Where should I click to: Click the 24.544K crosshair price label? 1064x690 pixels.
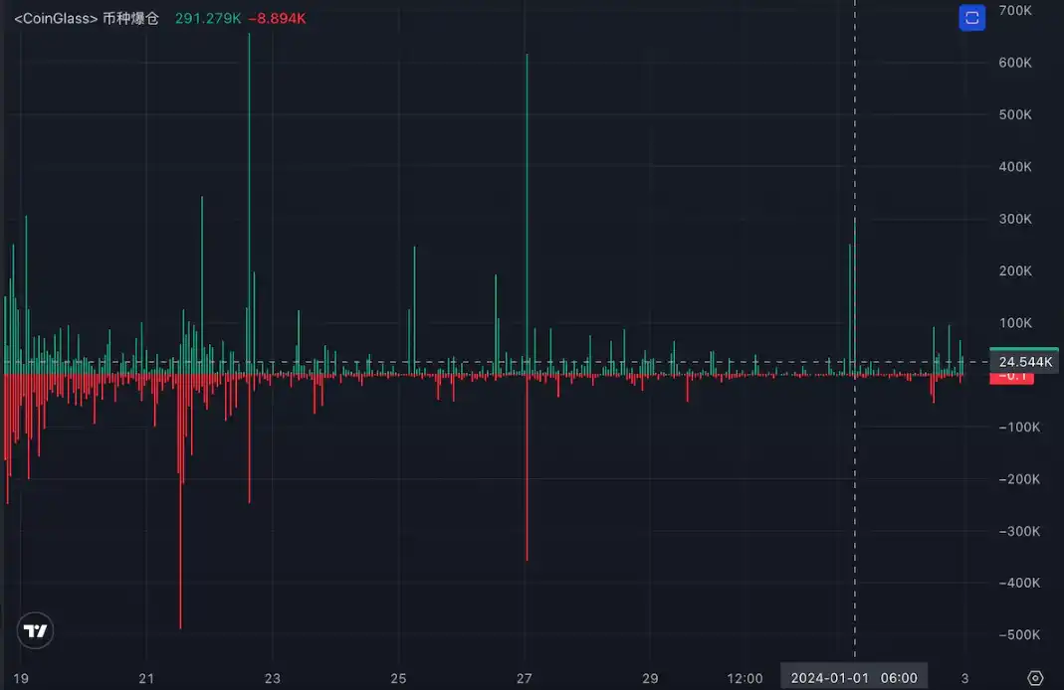point(1024,362)
